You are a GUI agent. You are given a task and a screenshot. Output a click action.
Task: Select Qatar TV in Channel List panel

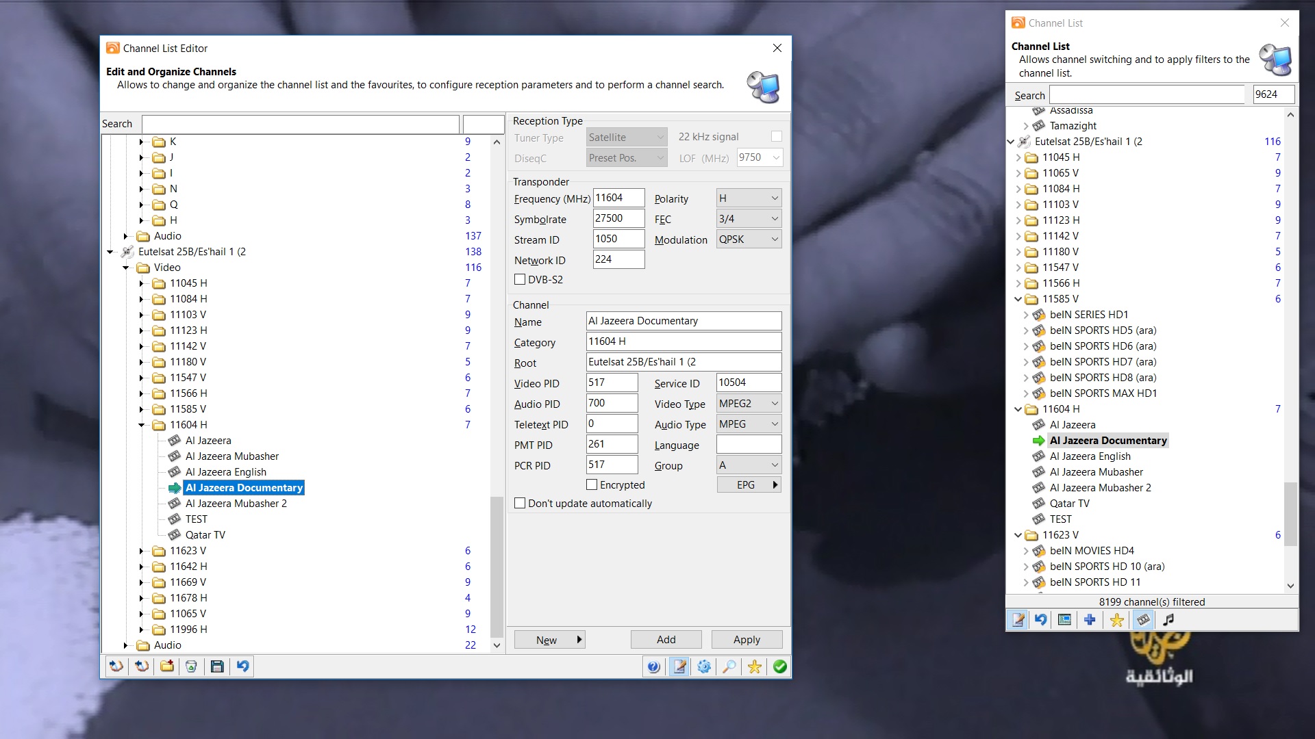coord(1069,504)
